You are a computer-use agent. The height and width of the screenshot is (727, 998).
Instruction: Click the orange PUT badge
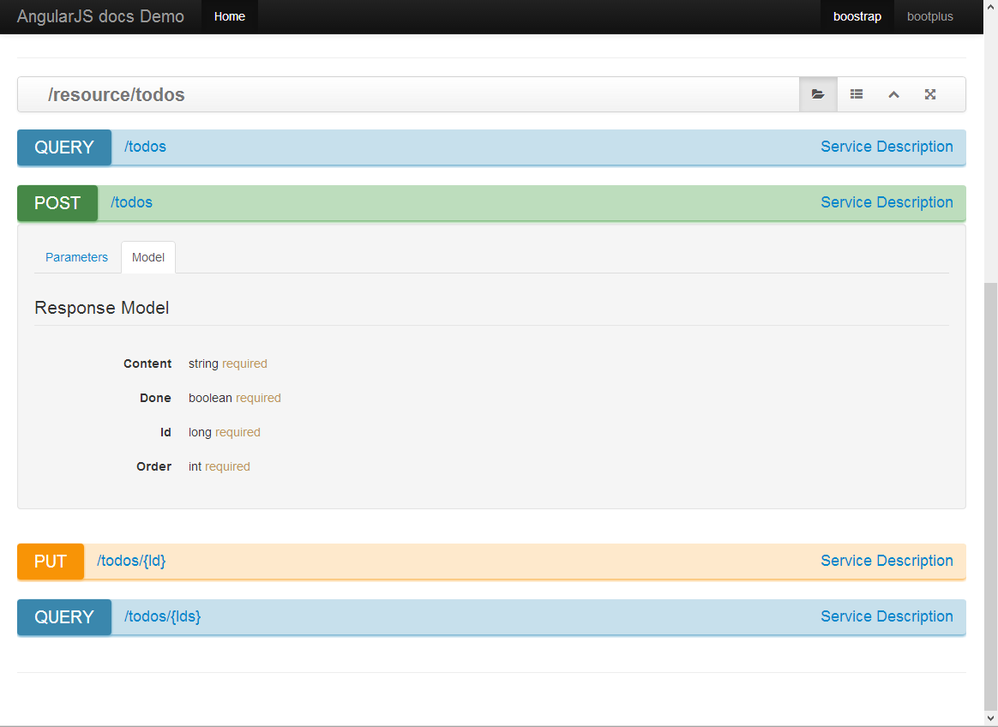point(51,562)
